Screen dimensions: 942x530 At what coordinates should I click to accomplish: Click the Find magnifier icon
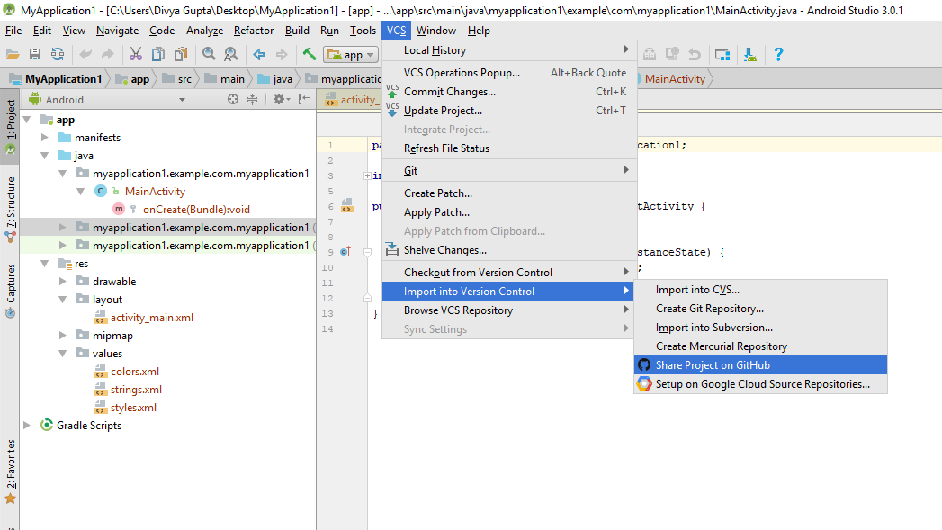[209, 55]
